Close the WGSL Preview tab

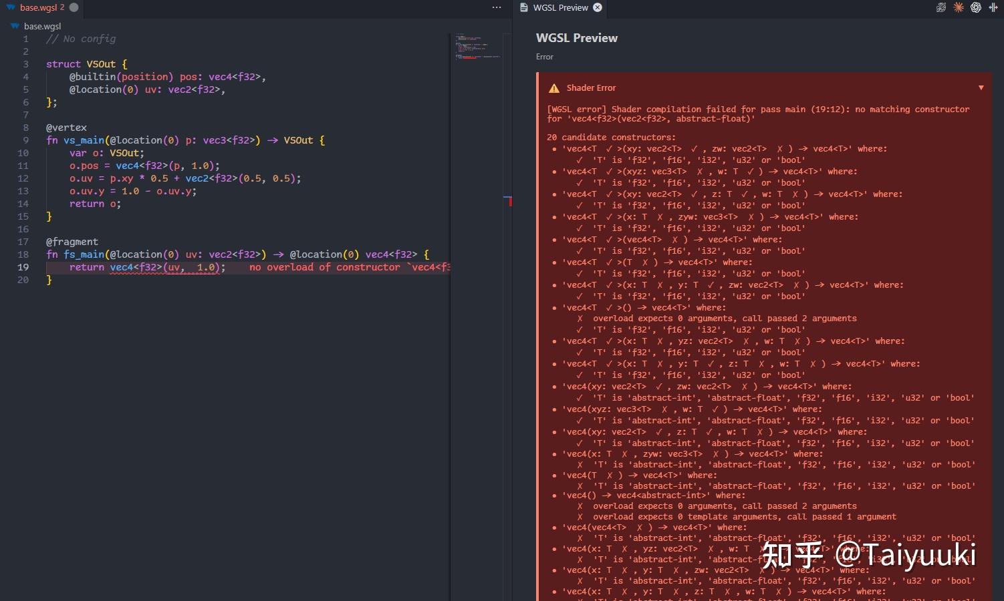click(x=597, y=8)
